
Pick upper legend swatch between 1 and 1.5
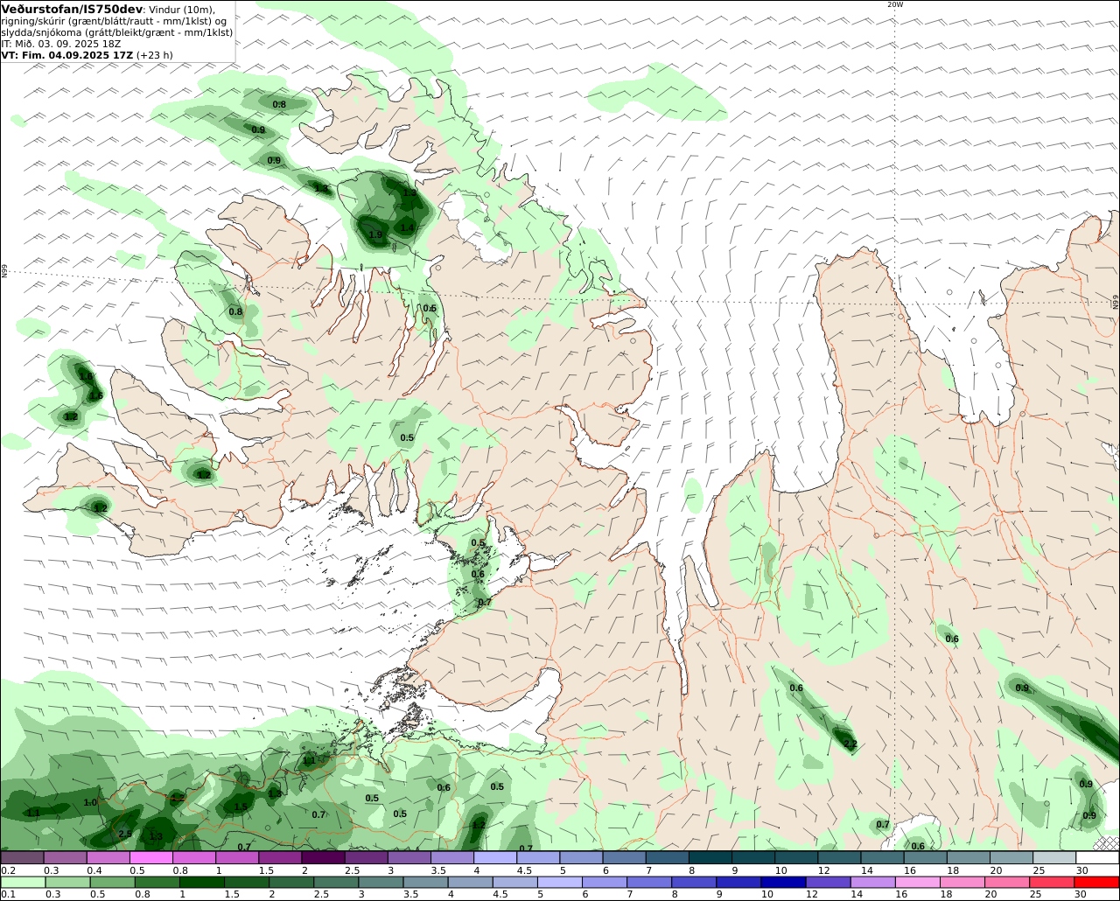pos(236,858)
